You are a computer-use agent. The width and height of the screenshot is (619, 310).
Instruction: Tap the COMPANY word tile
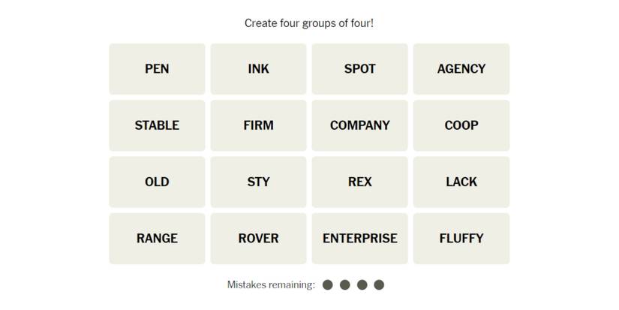359,125
